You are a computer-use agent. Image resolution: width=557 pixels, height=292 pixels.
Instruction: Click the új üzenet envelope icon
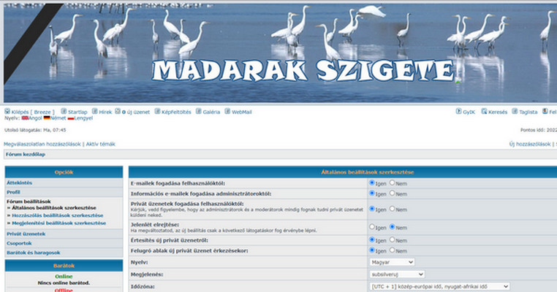(x=118, y=112)
